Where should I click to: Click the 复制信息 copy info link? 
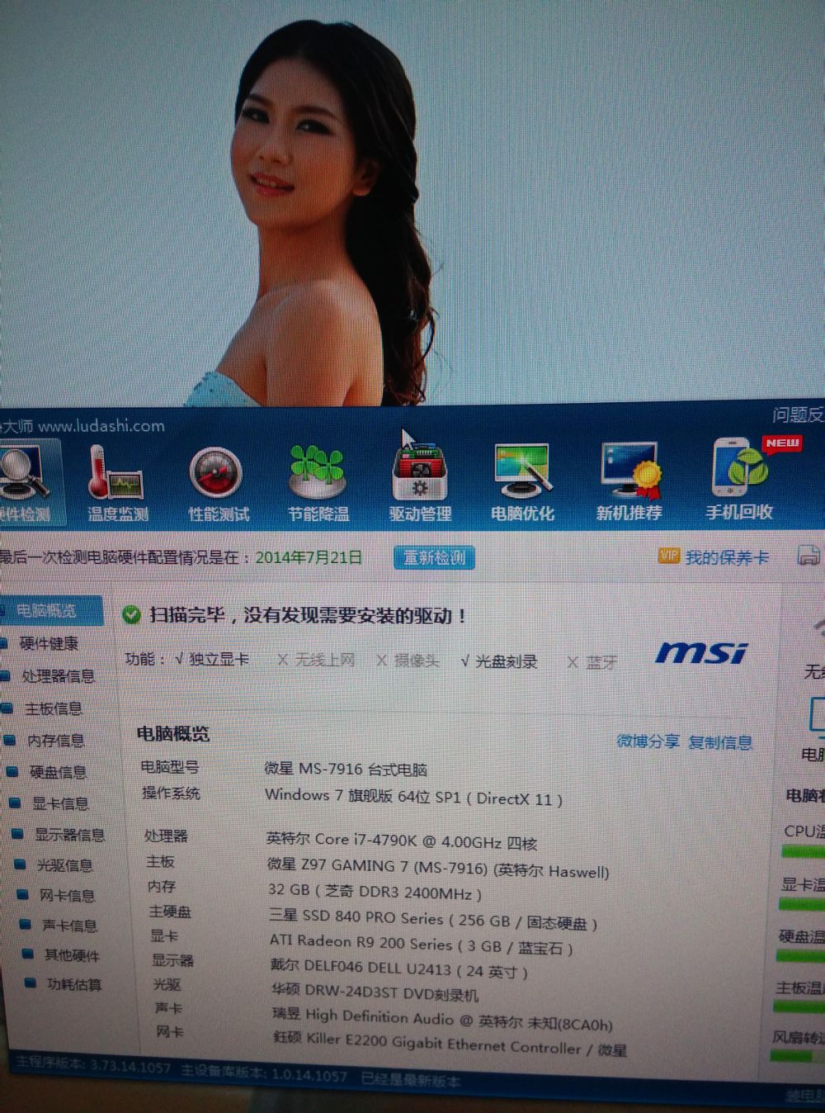(x=720, y=742)
